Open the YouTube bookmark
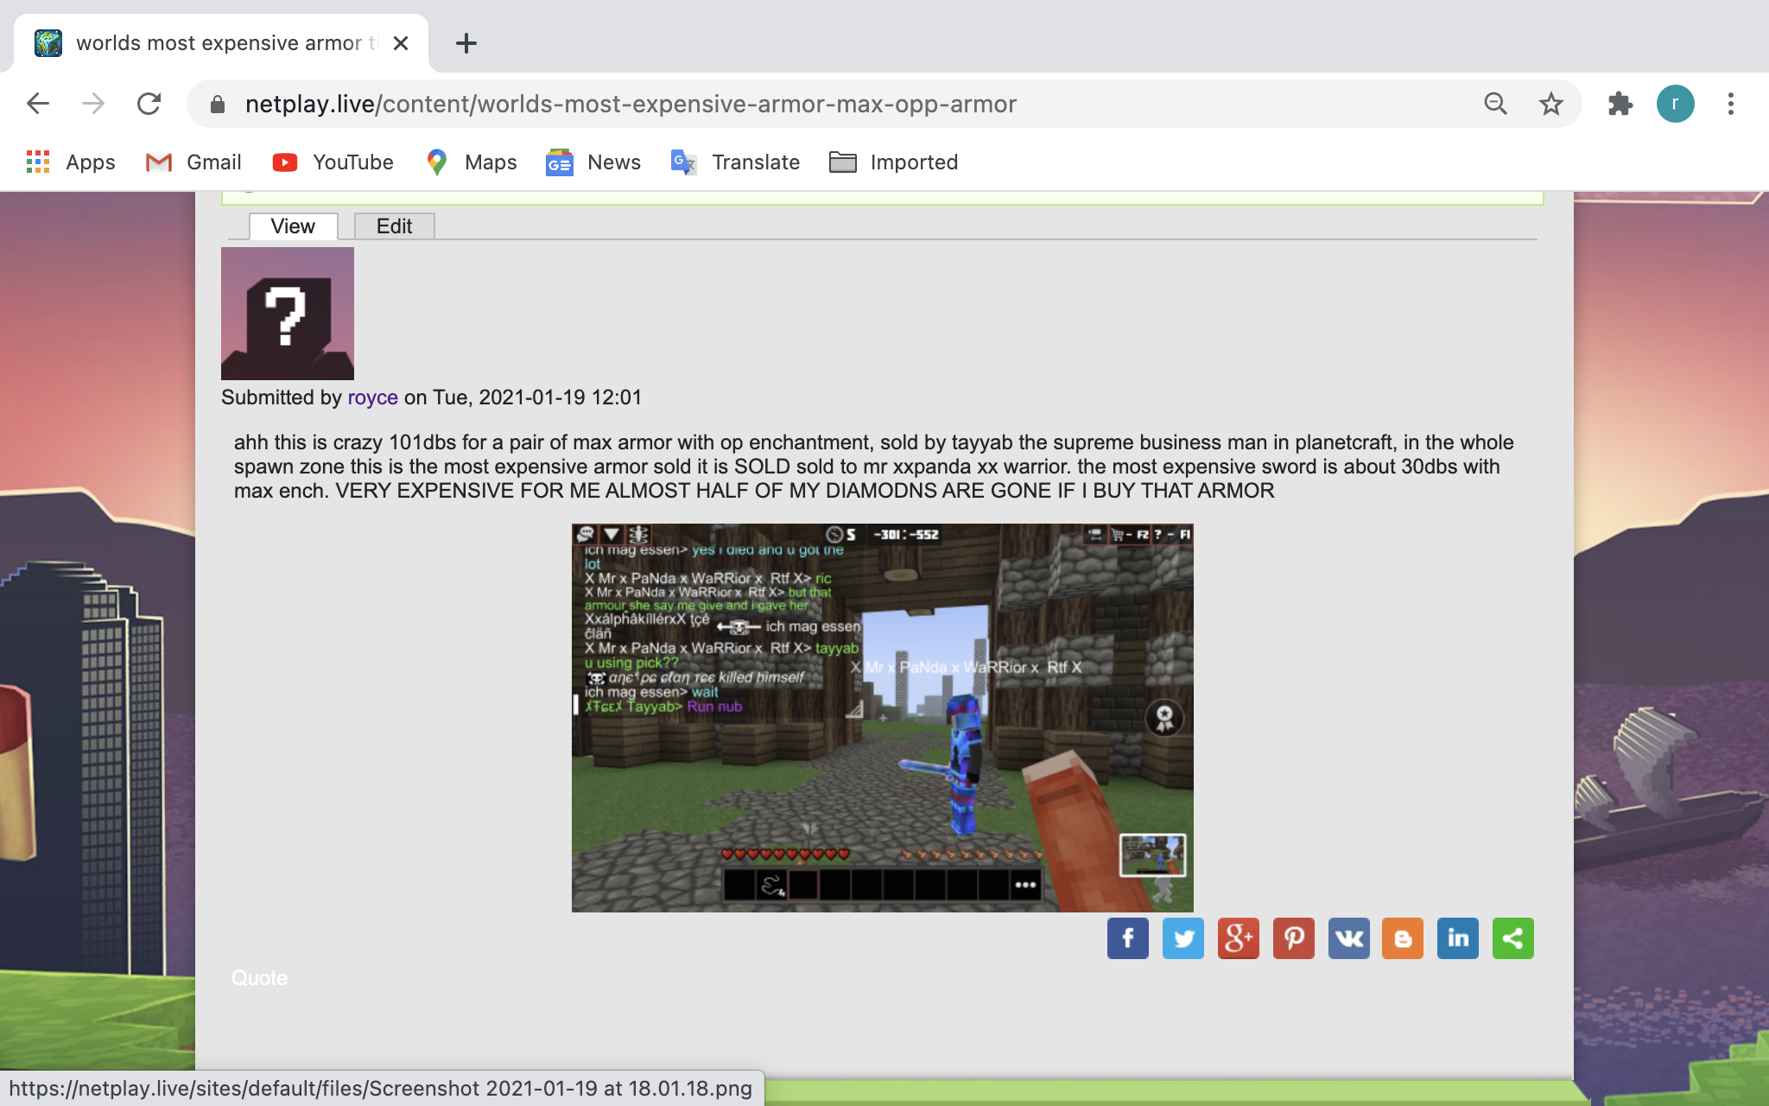This screenshot has height=1106, width=1769. 333,162
